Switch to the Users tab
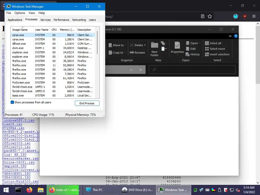The height and width of the screenshot is (195, 260). [92, 20]
